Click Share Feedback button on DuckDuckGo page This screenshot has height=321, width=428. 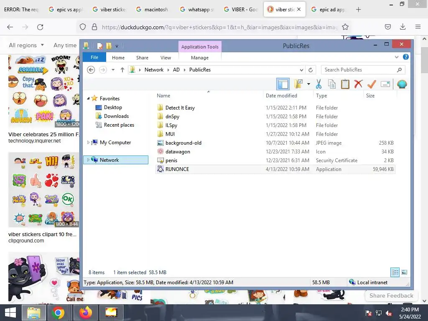(391, 296)
